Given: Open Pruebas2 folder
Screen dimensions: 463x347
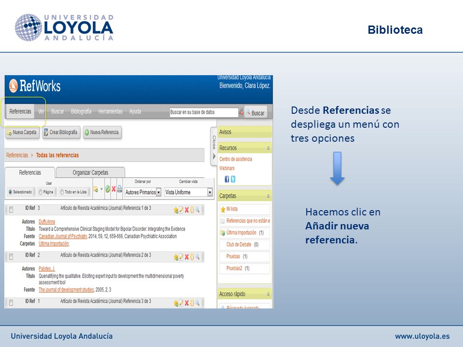Looking at the screenshot, I should coord(245,268).
